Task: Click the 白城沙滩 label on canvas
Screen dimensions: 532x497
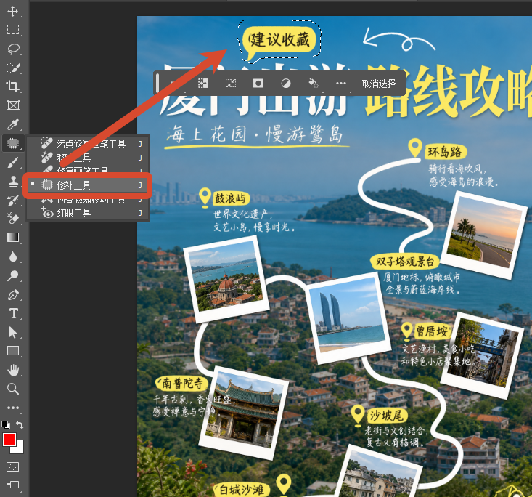Action: 242,490
